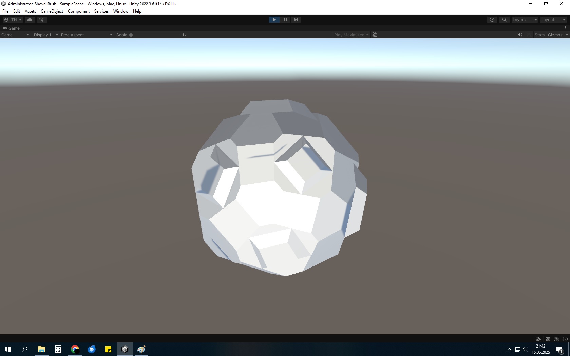The image size is (570, 356).
Task: Click the debugger-off status bar icon
Action: coord(538,339)
